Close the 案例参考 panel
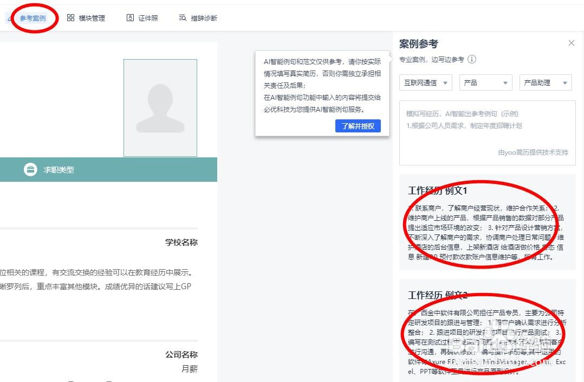This screenshot has width=584, height=382. pos(572,43)
